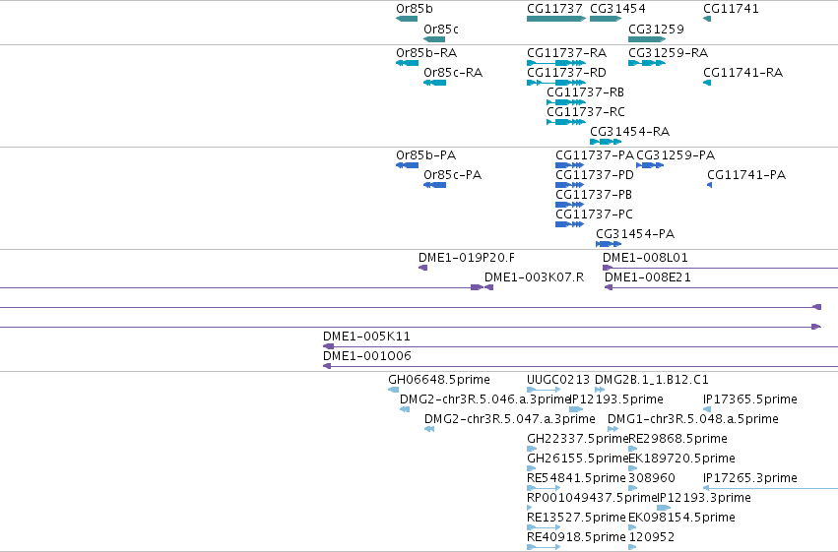Click transcript label CG11737-RA

(566, 53)
